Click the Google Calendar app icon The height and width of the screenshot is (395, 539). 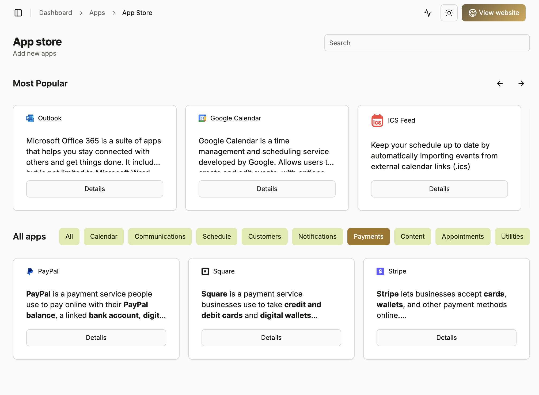[x=202, y=118]
